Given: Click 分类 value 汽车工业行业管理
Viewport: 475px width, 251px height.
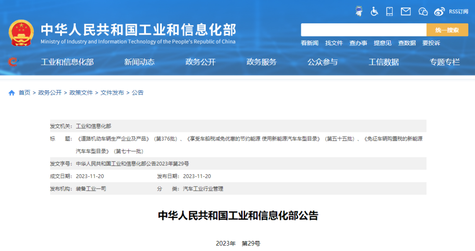Looking at the screenshot, I should 203,189.
